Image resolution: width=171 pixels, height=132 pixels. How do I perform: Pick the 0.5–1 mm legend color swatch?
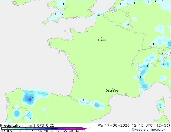click(x=11, y=128)
